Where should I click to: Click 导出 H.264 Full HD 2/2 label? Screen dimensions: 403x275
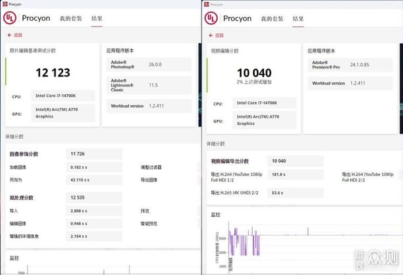(368, 177)
